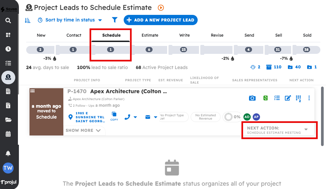Click the search icon in the sidebar
The width and height of the screenshot is (326, 189).
(x=8, y=20)
